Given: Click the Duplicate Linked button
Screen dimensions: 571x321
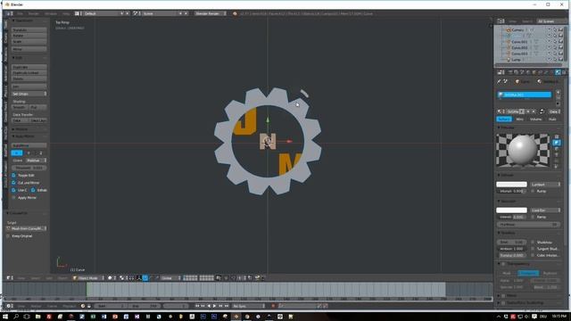Looking at the screenshot, I should click(29, 73).
